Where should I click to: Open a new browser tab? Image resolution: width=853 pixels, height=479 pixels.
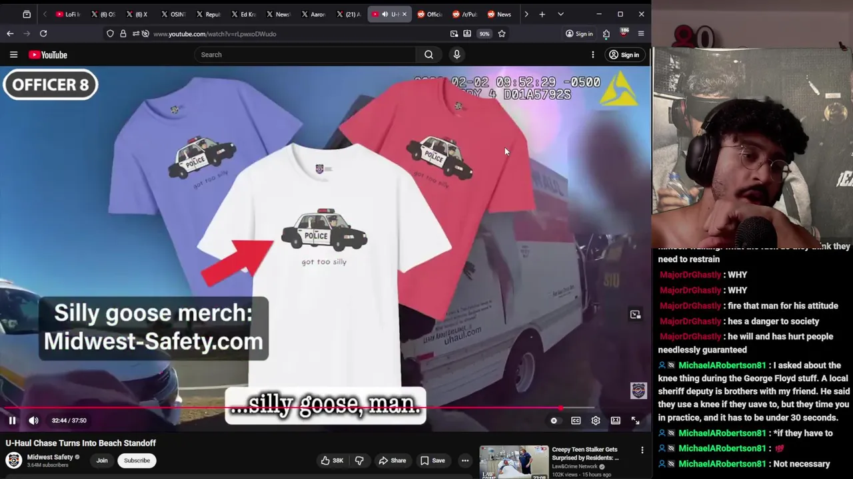542,14
